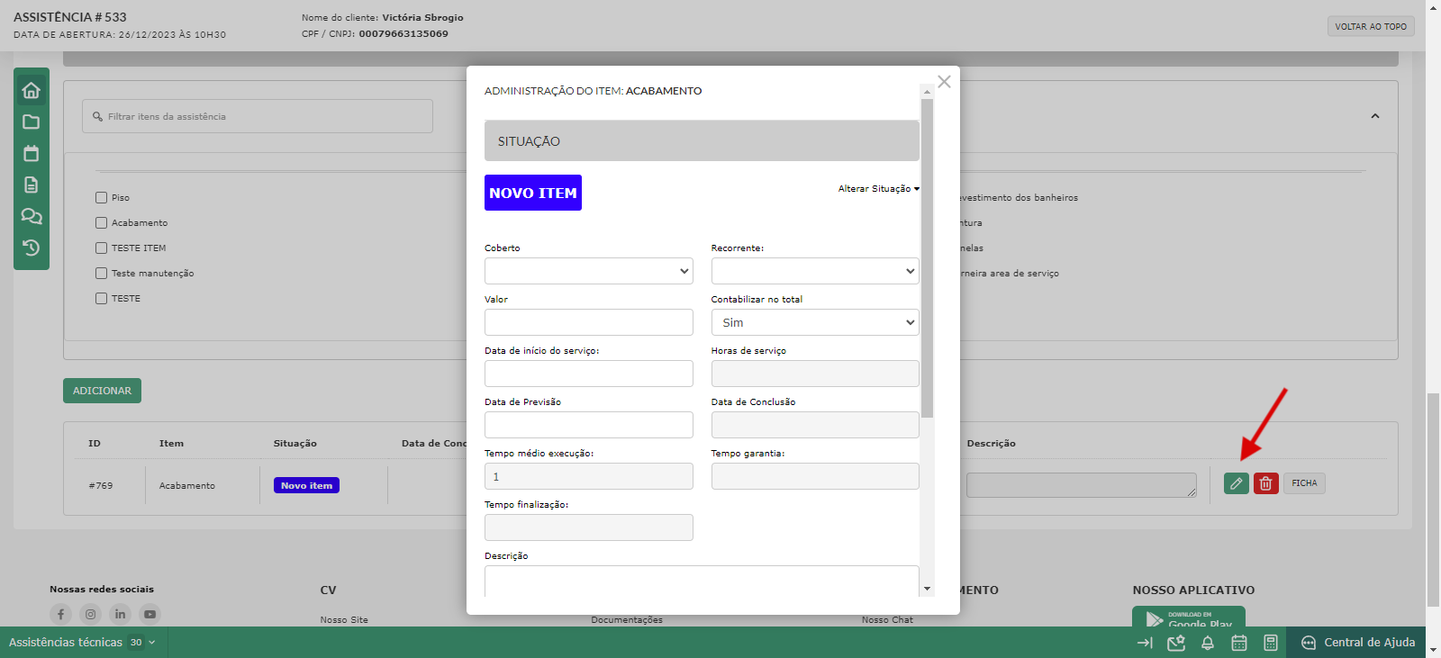Click the starred inbox icon in the bottom bar
Image resolution: width=1441 pixels, height=658 pixels.
pyautogui.click(x=1176, y=643)
